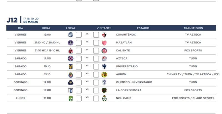Image resolution: width=222 pixels, height=114 pixels.
Task: Click the local score box for Puebla
Action: [79, 35]
